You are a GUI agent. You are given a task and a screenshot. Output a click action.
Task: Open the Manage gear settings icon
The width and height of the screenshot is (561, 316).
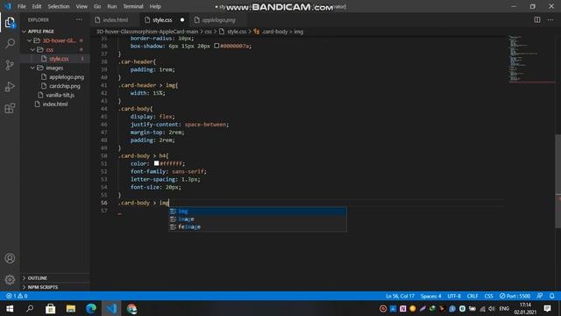pyautogui.click(x=10, y=279)
